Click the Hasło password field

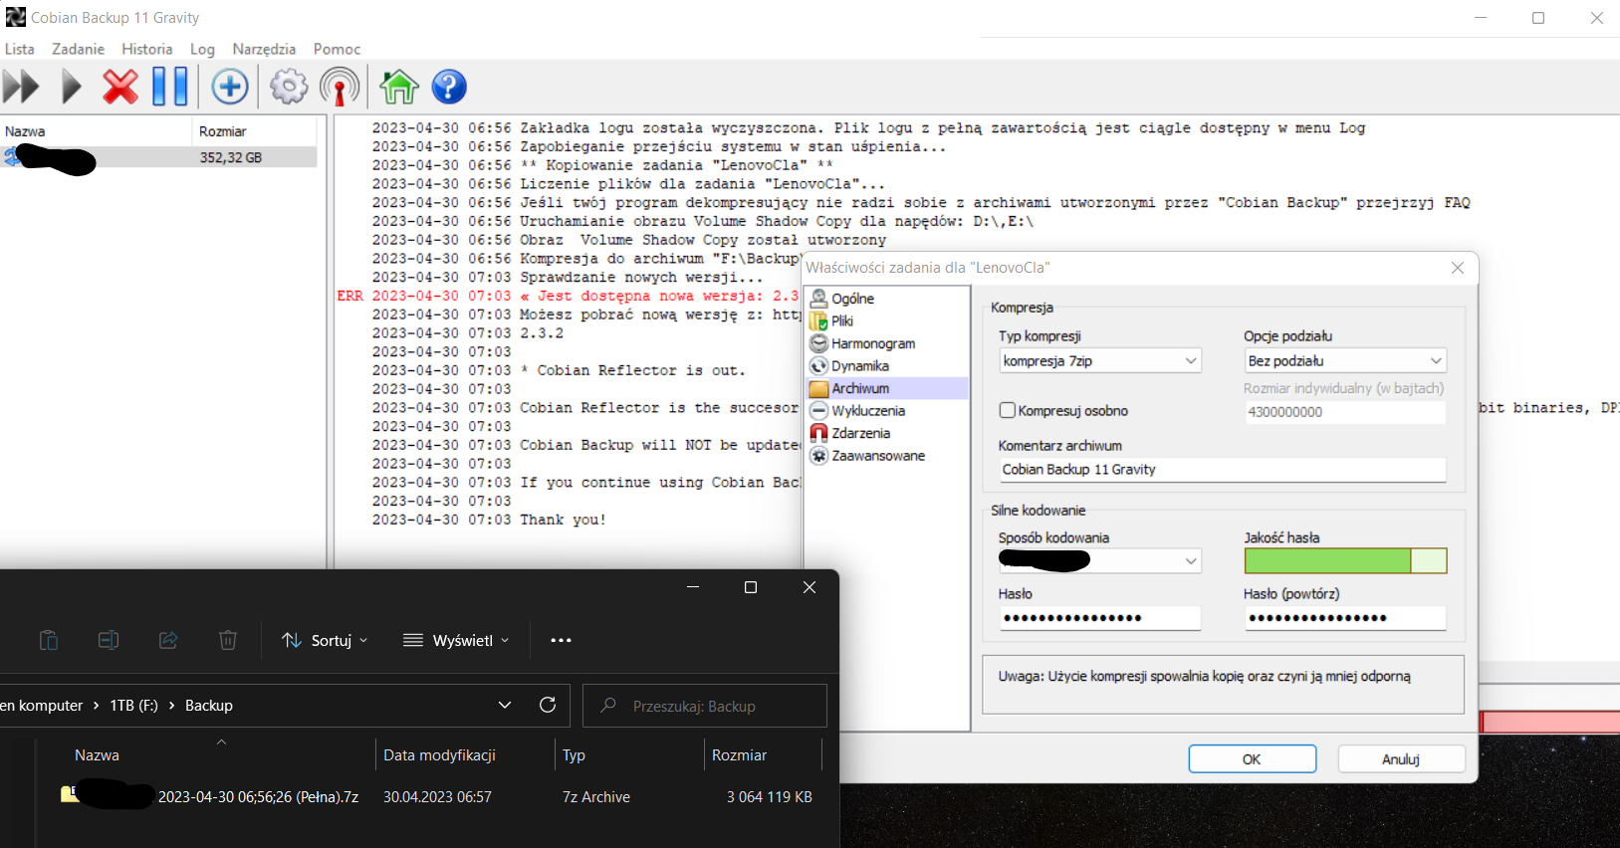1099,618
